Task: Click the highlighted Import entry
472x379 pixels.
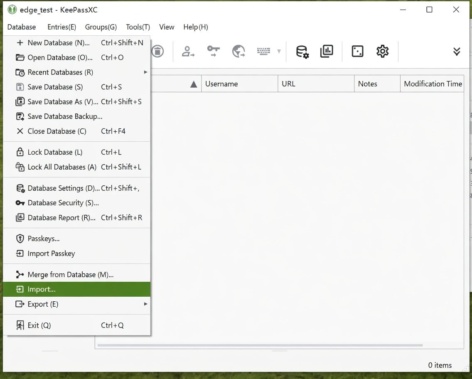Action: [x=77, y=289]
